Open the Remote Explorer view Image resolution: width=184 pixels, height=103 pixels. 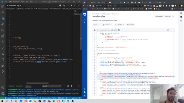3,30
